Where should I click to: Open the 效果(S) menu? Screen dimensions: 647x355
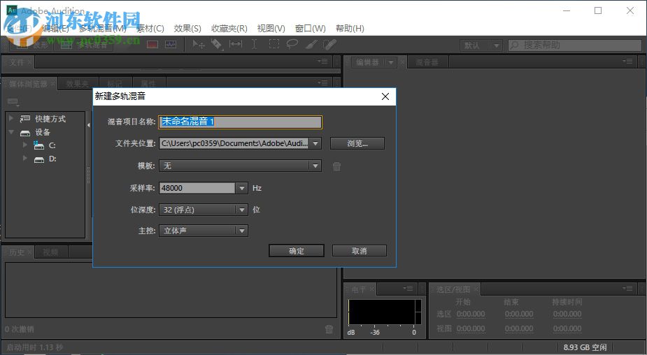(187, 29)
